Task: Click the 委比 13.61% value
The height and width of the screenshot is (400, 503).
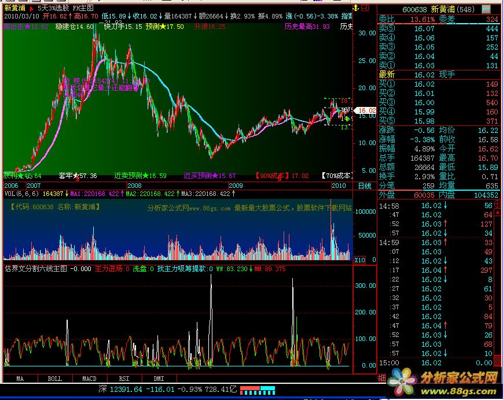Action: tap(423, 20)
